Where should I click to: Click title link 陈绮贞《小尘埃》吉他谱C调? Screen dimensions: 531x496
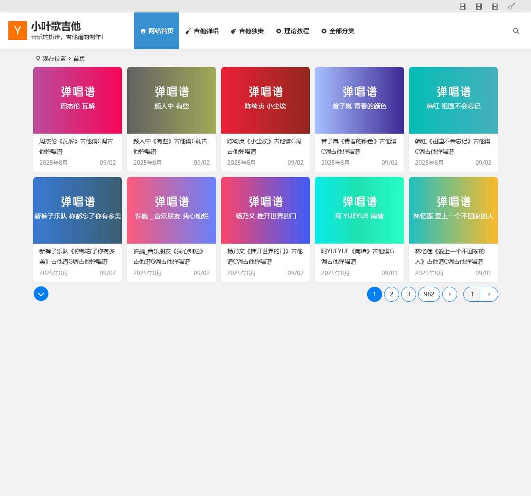tap(264, 146)
